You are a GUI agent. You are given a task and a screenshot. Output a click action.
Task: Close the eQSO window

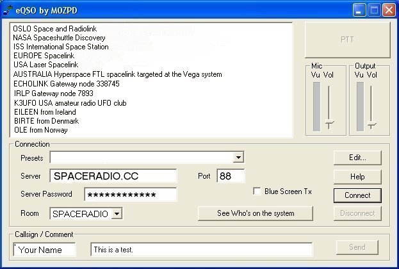coord(389,10)
